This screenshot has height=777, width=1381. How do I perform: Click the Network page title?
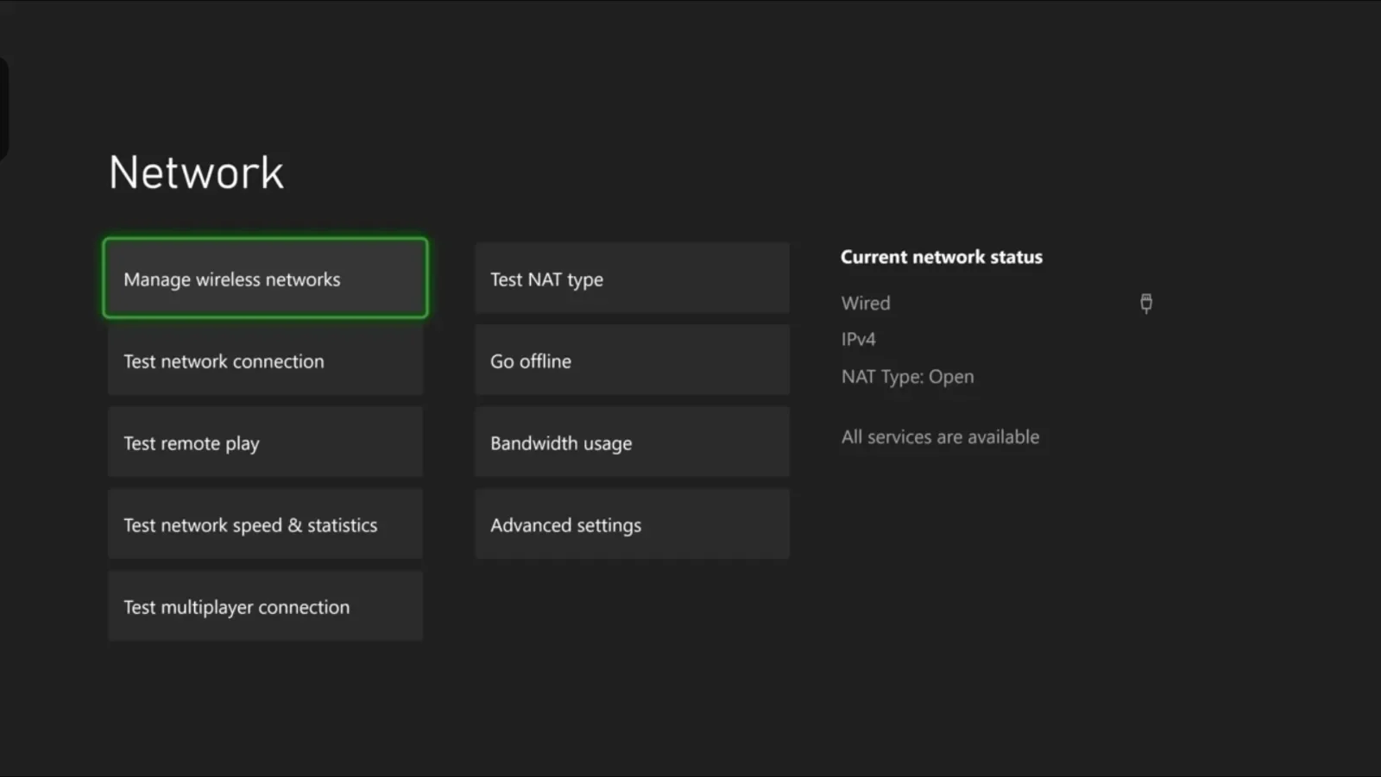(x=196, y=172)
